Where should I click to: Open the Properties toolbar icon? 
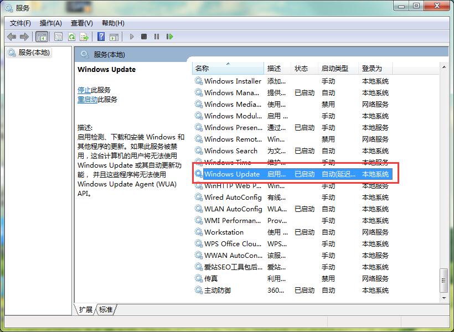pos(59,37)
